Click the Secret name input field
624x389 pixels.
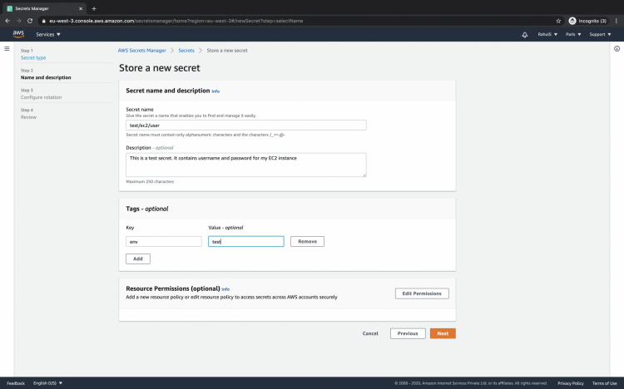tap(245, 125)
